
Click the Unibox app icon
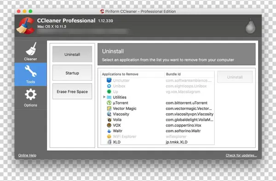pos(109,86)
